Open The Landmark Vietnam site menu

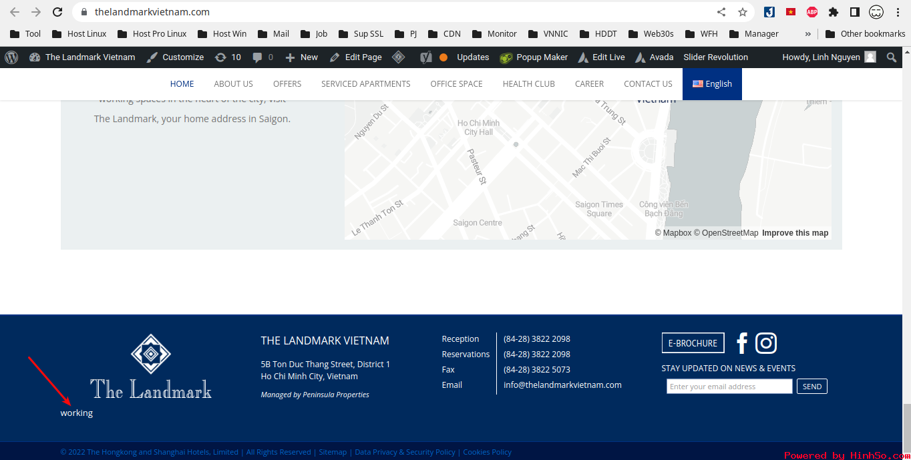click(82, 57)
